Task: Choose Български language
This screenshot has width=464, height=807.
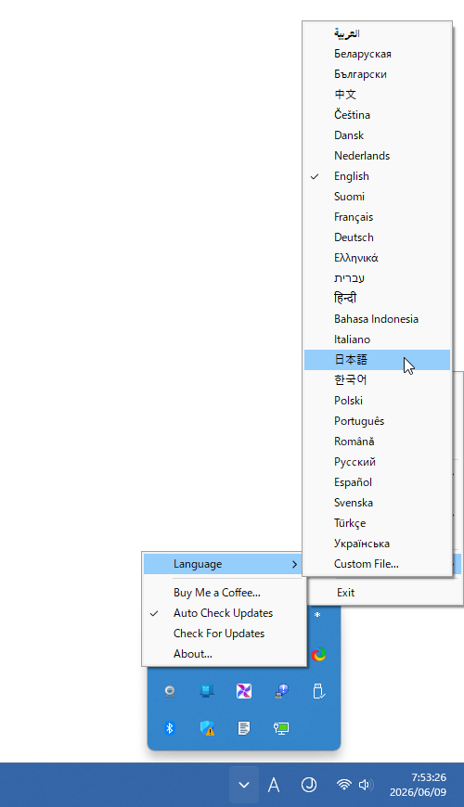Action: [377, 74]
